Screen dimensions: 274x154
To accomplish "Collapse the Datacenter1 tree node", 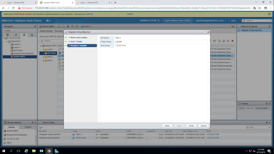I will point(7,41).
